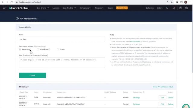Screen dimensions: 193x108
Task: Click the browser URL address bar
Action: pos(90,2)
